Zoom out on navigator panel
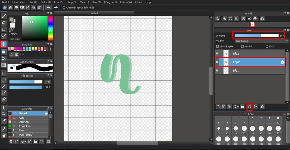Screen dimensions: 290x150 pyautogui.click(x=236, y=19)
